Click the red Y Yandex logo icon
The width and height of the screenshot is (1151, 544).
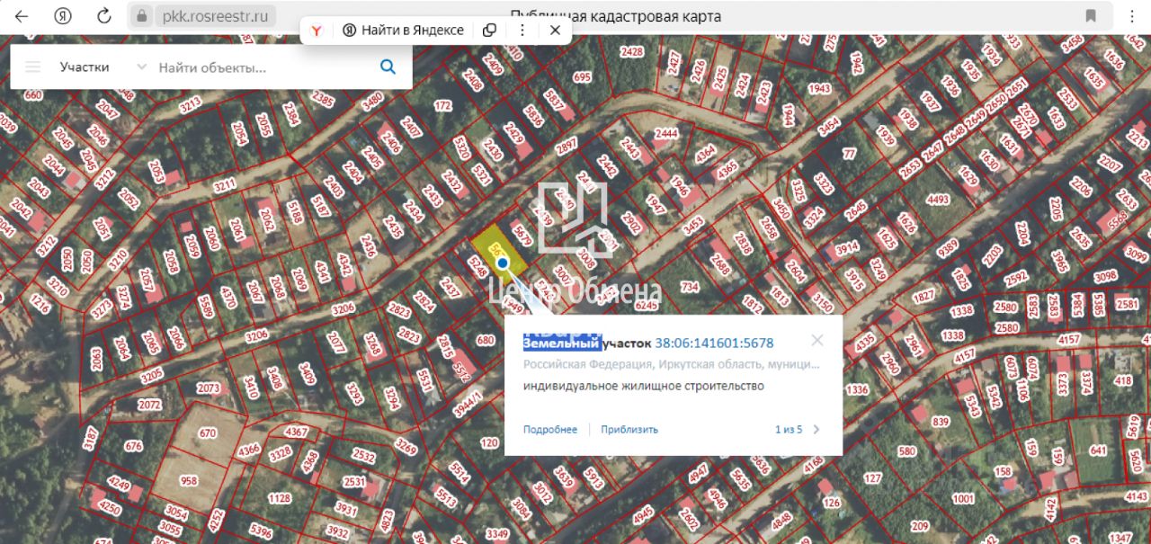coord(317,30)
